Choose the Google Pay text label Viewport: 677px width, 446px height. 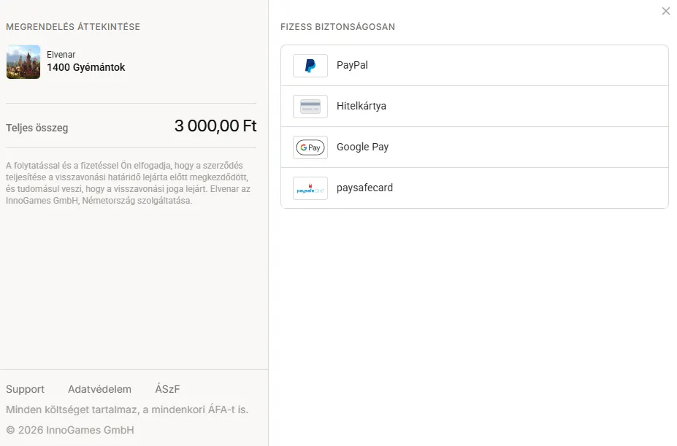tap(363, 147)
